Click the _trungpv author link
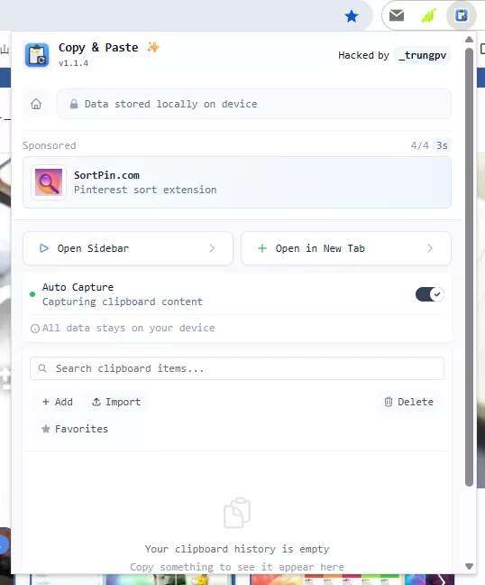The height and width of the screenshot is (585, 485). 422,55
